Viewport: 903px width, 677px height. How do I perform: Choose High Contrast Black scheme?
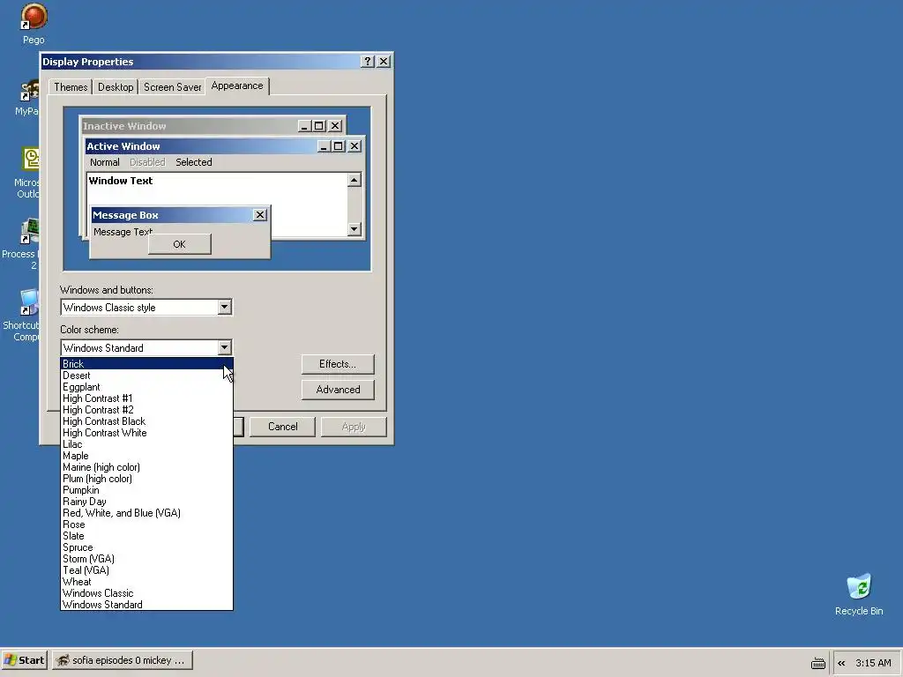[x=147, y=421]
